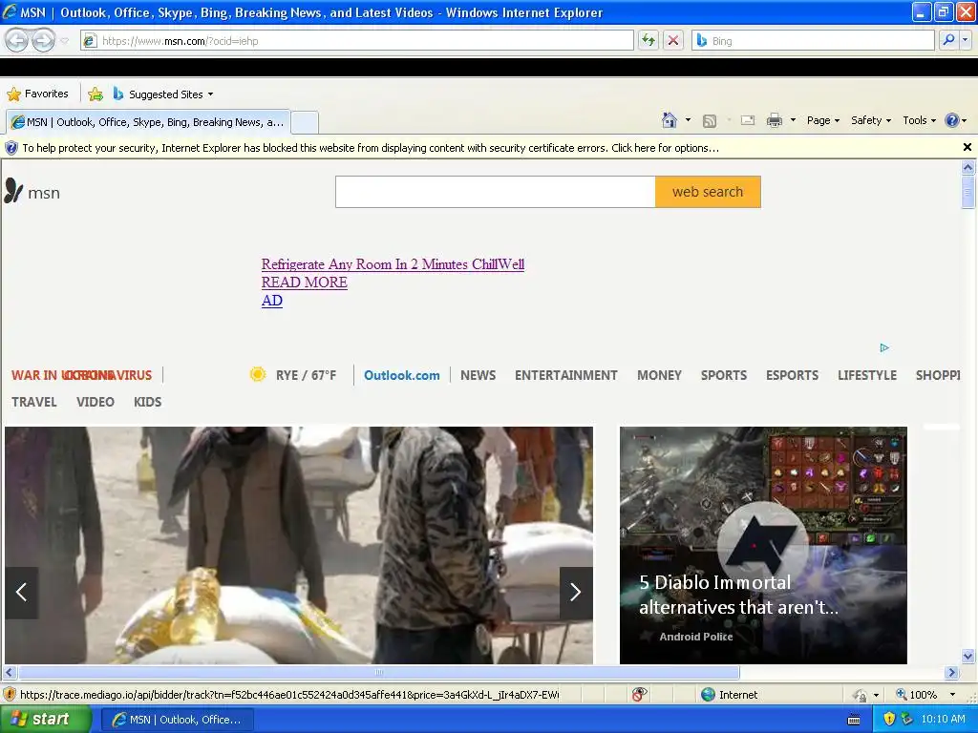Add to Favorites bar star icon
Screen dimensions: 978x733
[96, 94]
